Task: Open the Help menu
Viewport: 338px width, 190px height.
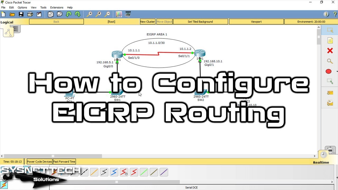Action: pyautogui.click(x=70, y=7)
